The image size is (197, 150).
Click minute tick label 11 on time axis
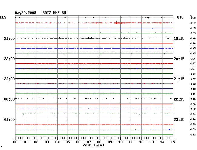tap(131, 142)
